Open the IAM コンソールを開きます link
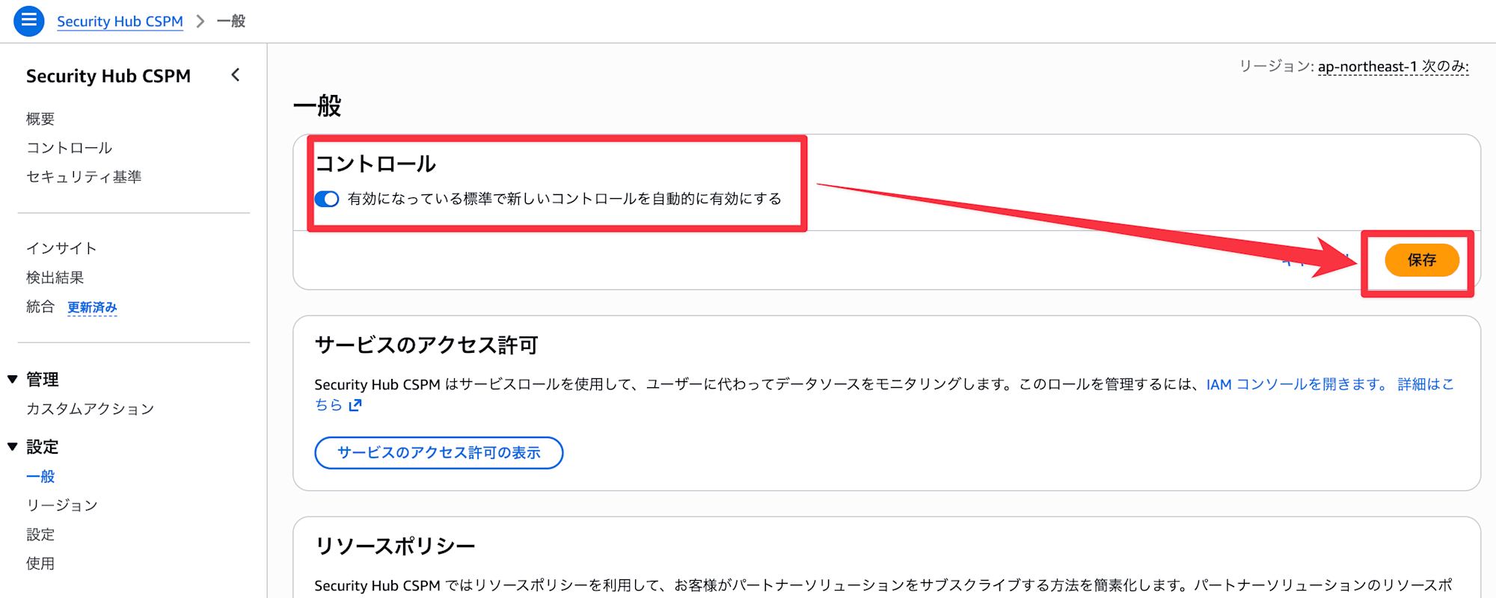 pyautogui.click(x=1298, y=384)
